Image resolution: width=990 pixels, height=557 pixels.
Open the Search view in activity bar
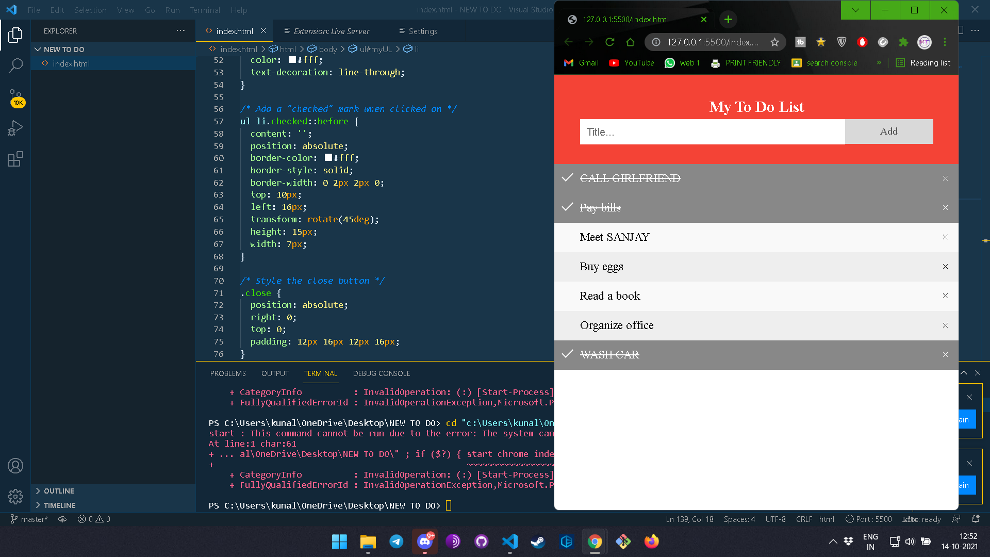pyautogui.click(x=15, y=65)
